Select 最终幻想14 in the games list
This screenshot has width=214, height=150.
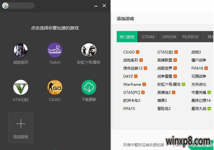[x=201, y=100]
